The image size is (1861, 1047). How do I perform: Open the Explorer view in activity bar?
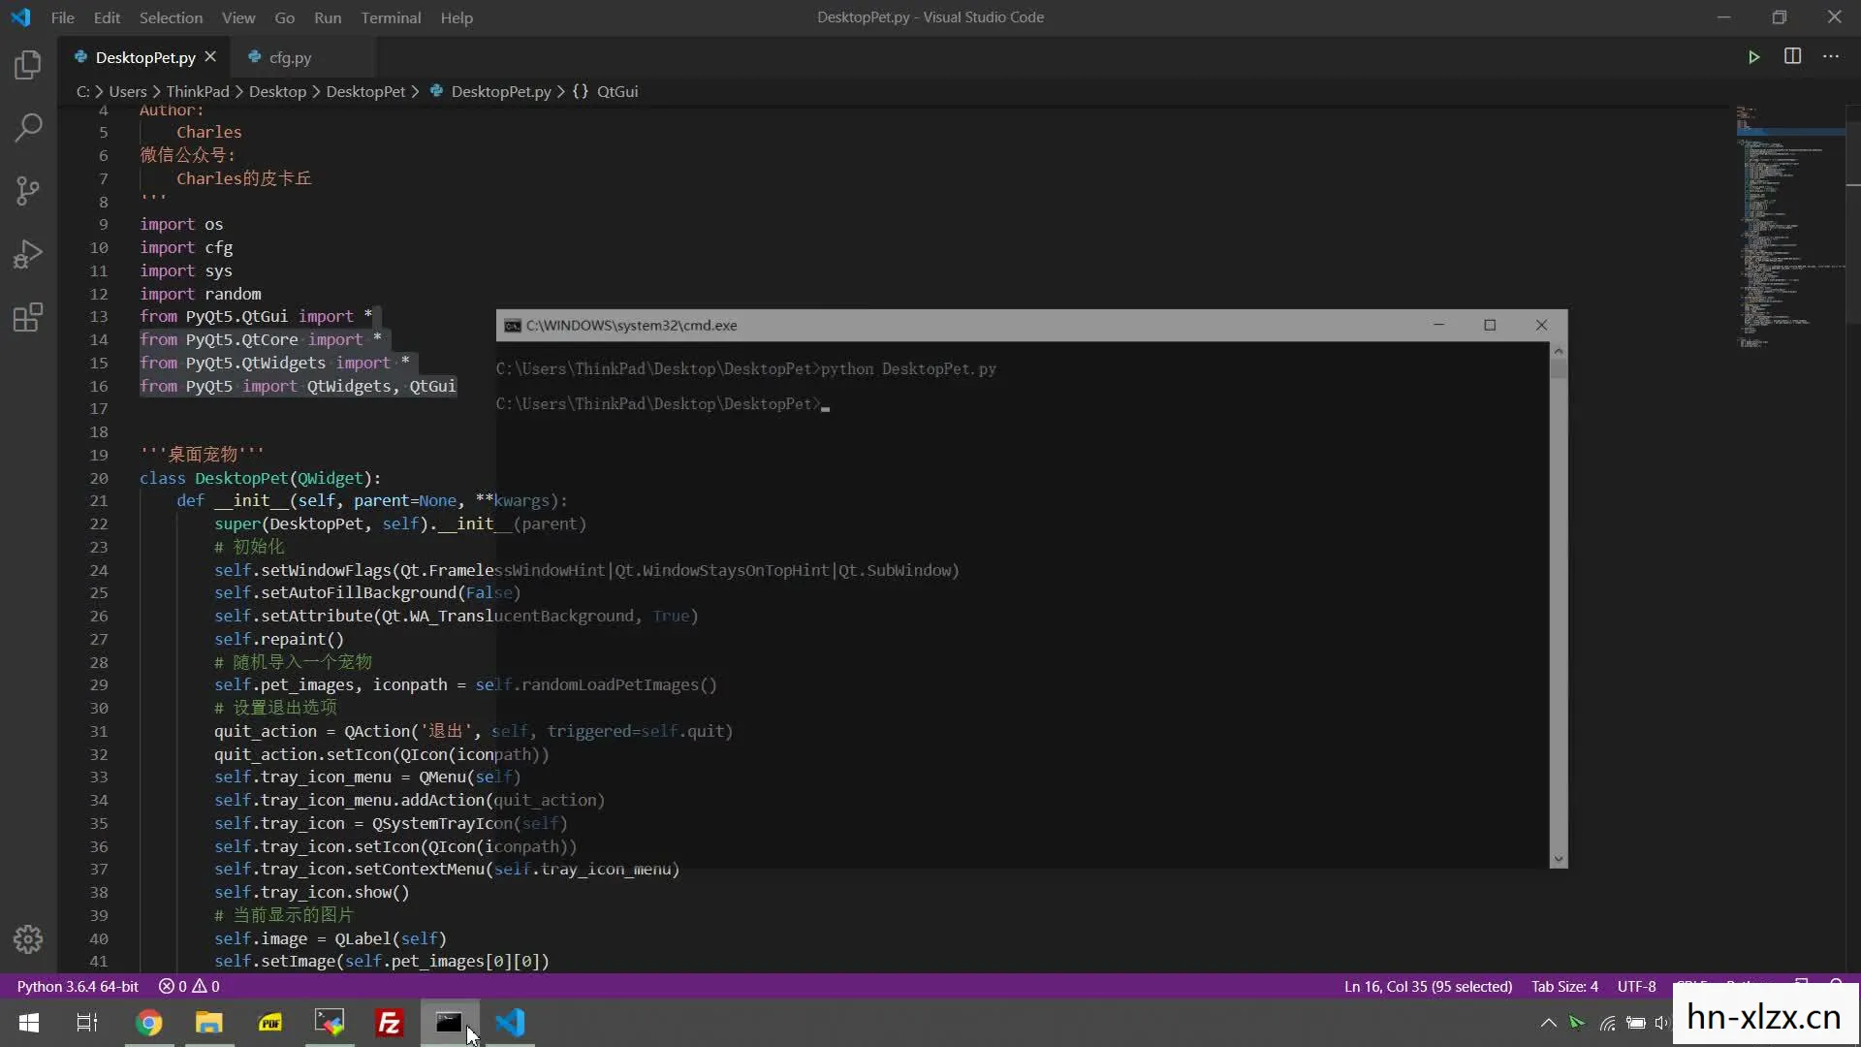point(28,65)
